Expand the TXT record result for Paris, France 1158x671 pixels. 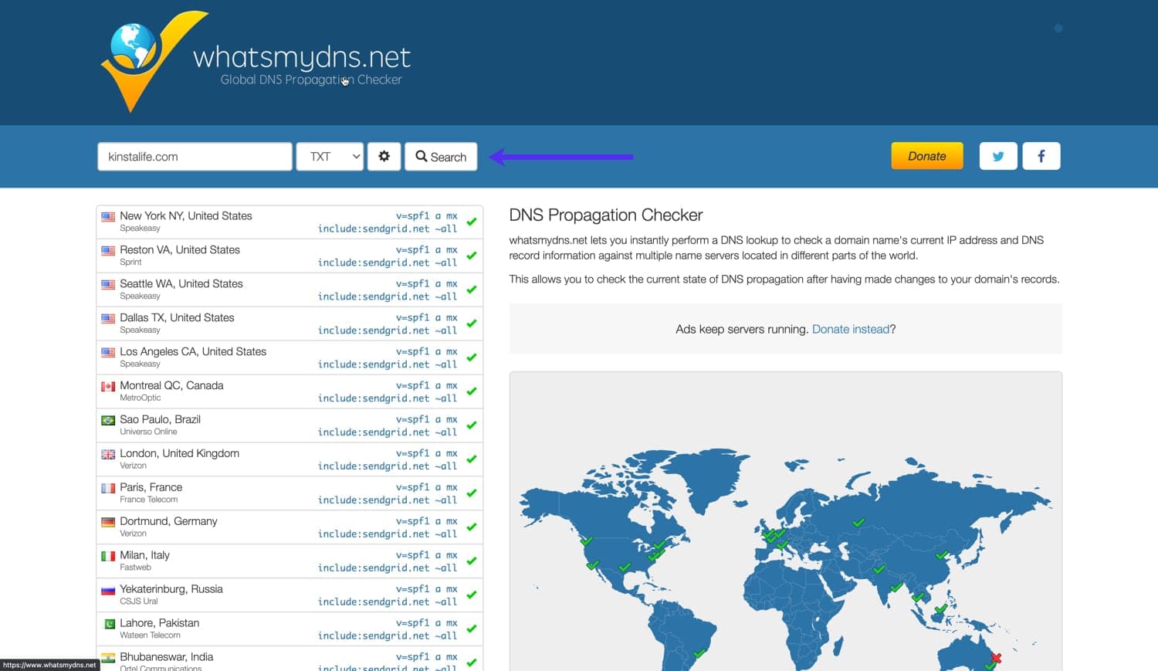[289, 493]
